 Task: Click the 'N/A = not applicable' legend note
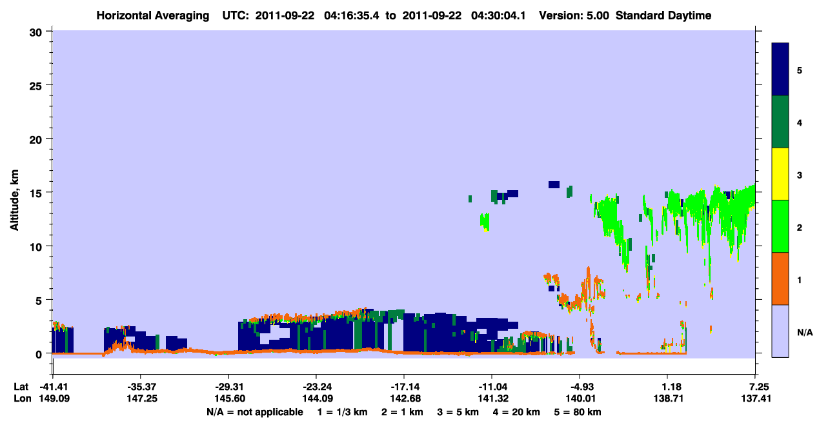pyautogui.click(x=254, y=412)
